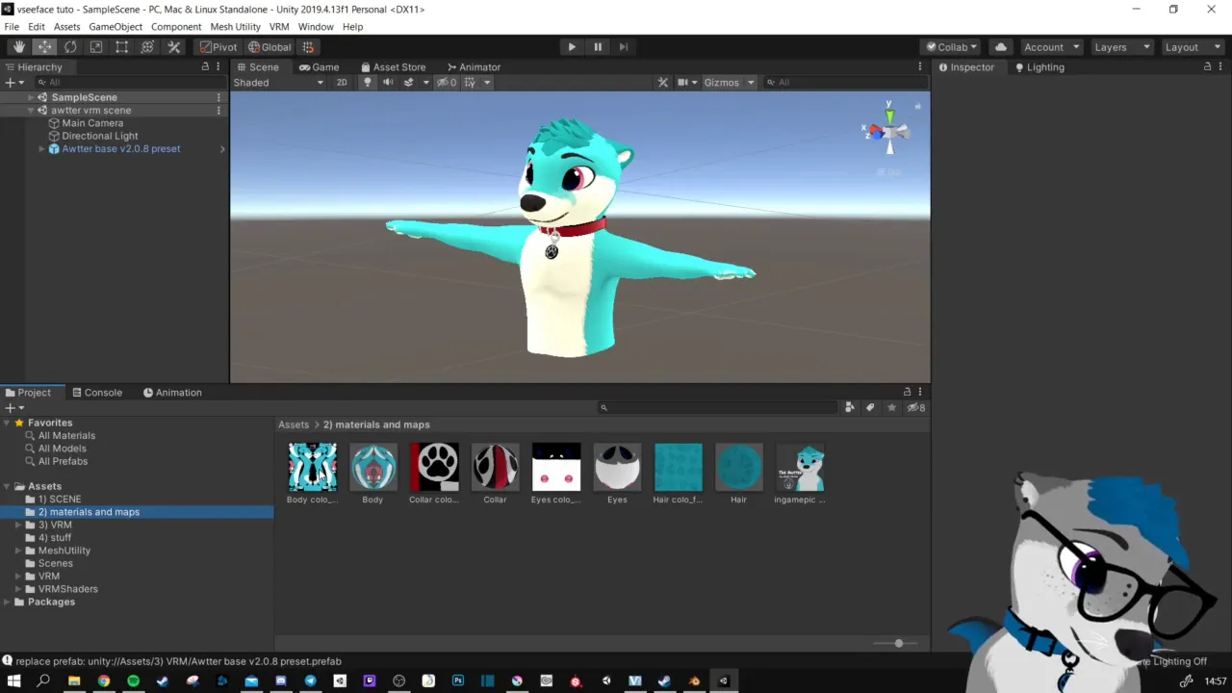Viewport: 1232px width, 693px height.
Task: Toggle scene grid visibility icon
Action: click(x=470, y=83)
